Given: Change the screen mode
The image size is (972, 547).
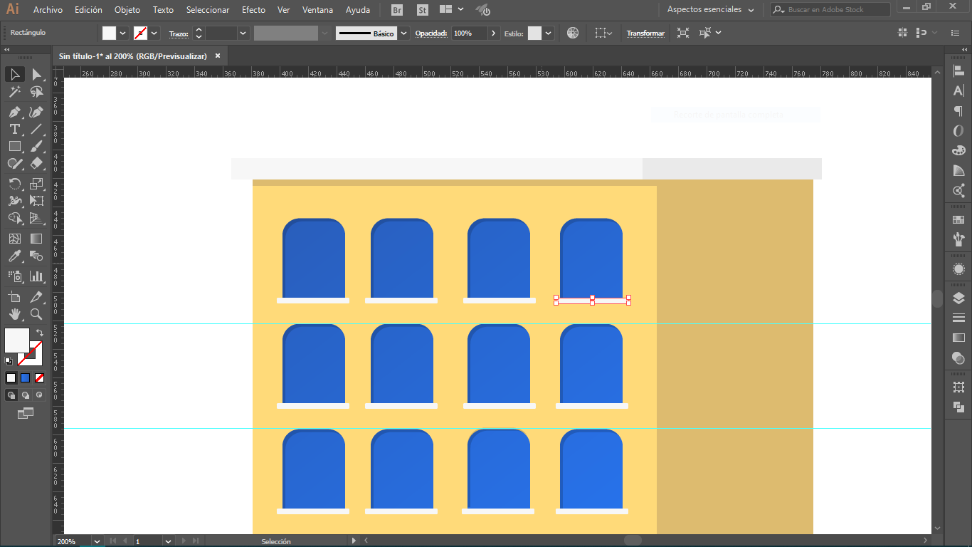Looking at the screenshot, I should [x=26, y=412].
